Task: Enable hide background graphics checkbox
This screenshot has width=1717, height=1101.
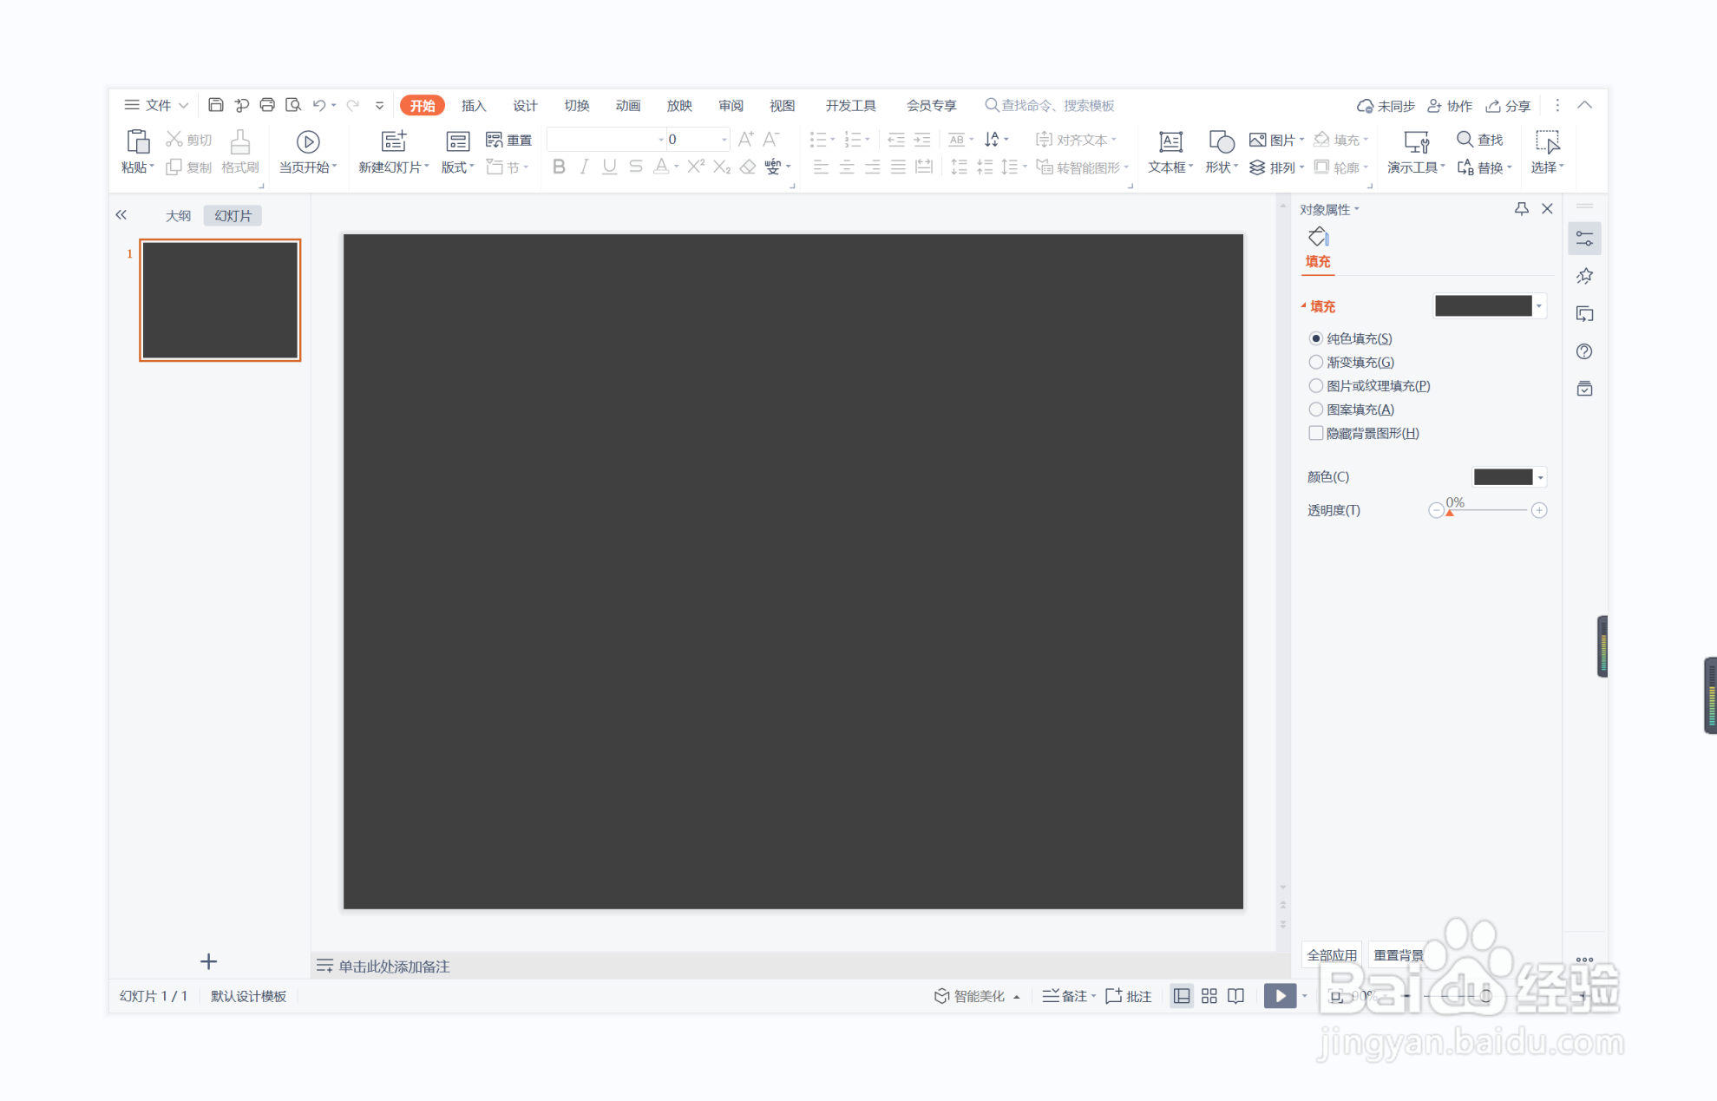Action: pyautogui.click(x=1316, y=433)
